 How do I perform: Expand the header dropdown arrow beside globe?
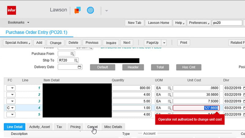[107, 11]
